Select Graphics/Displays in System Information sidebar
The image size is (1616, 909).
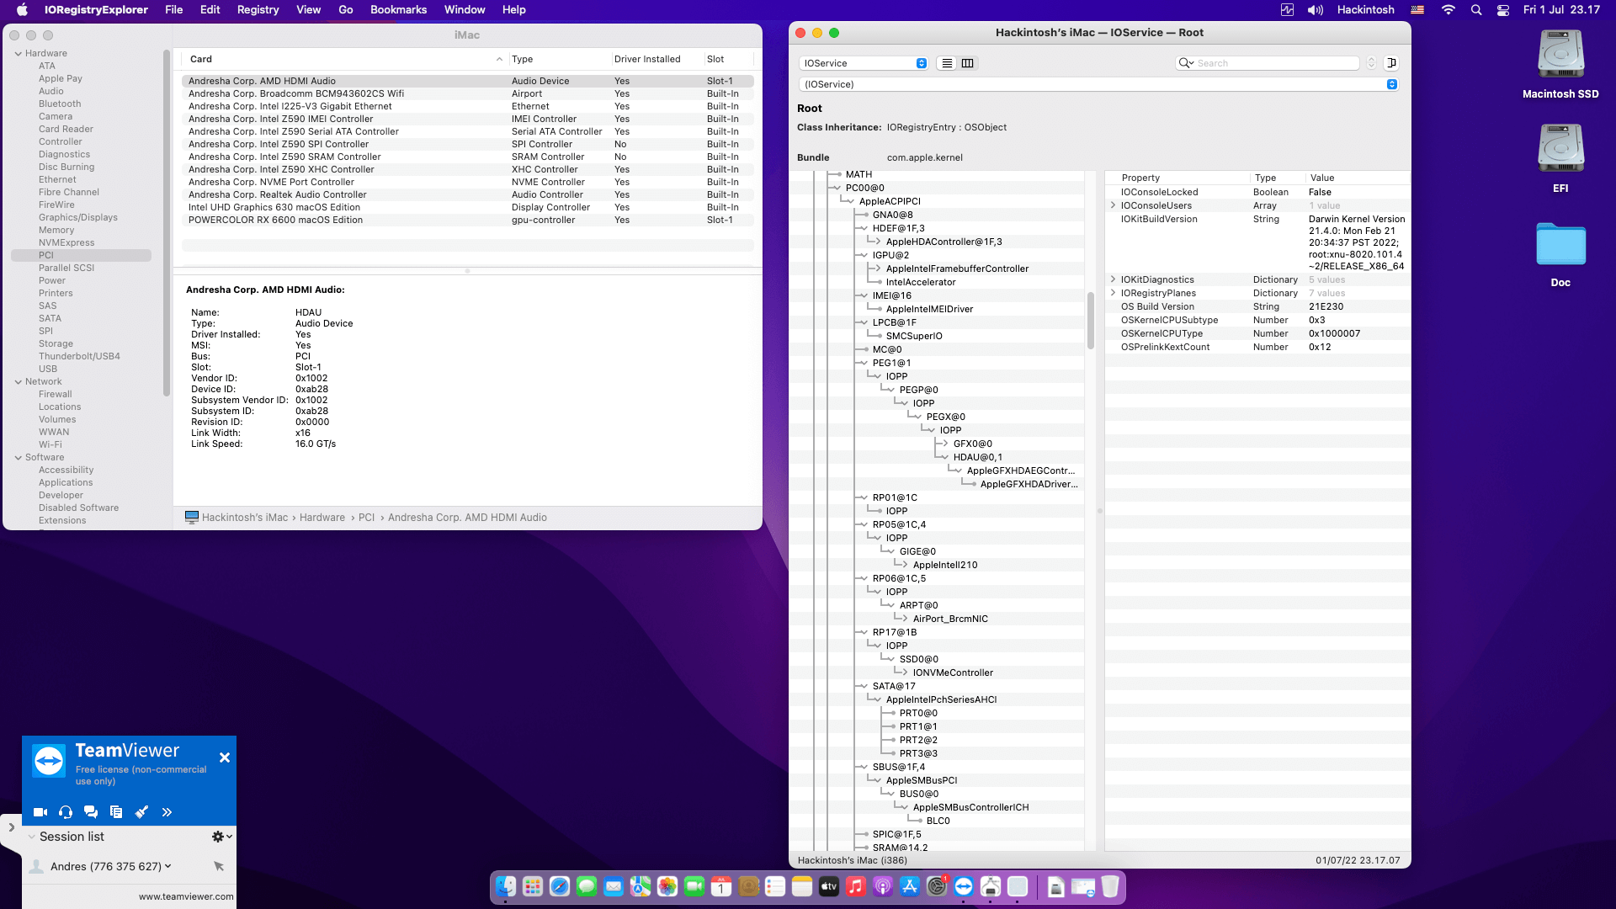tap(78, 217)
